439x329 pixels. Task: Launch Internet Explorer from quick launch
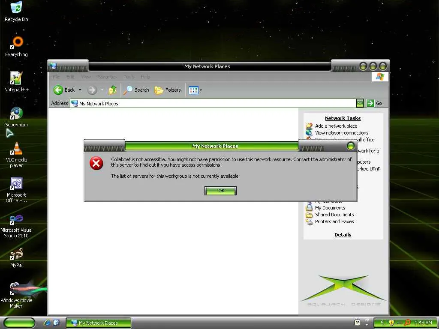(47, 323)
